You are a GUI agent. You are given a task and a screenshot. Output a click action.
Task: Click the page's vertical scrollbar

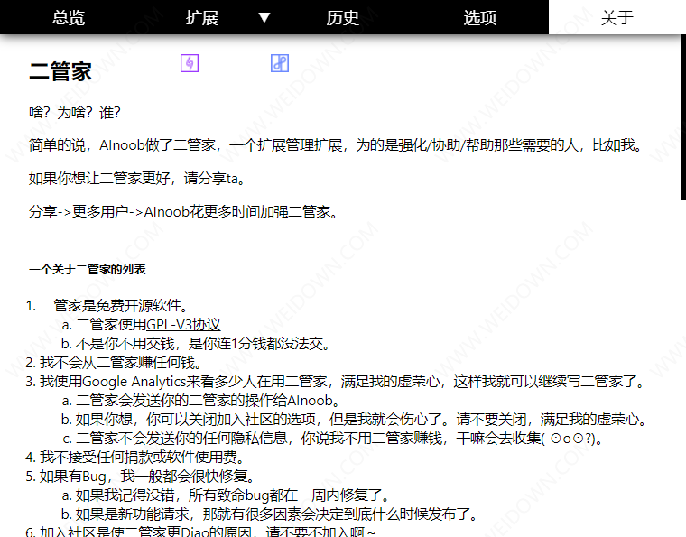pos(683,118)
